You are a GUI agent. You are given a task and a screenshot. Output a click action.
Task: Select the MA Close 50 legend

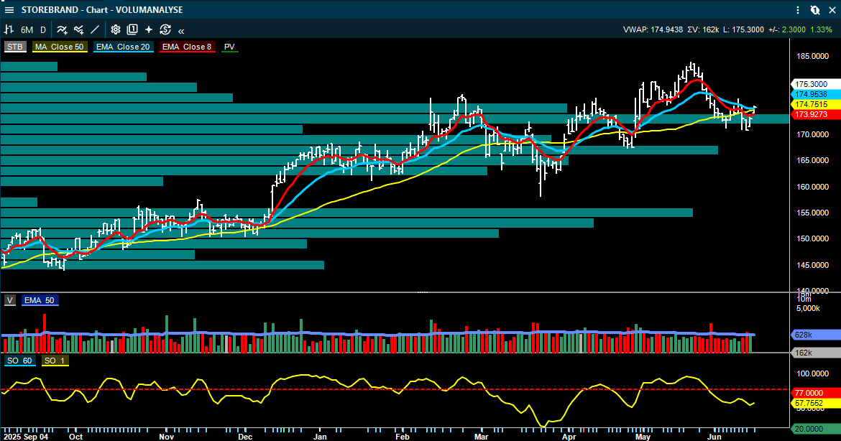(x=60, y=47)
